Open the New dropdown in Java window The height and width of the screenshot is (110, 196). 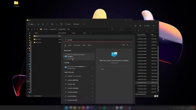pyautogui.click(x=31, y=24)
